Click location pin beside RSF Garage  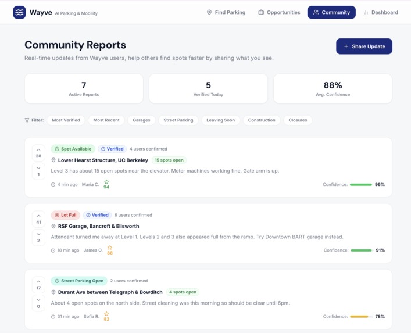(x=53, y=226)
